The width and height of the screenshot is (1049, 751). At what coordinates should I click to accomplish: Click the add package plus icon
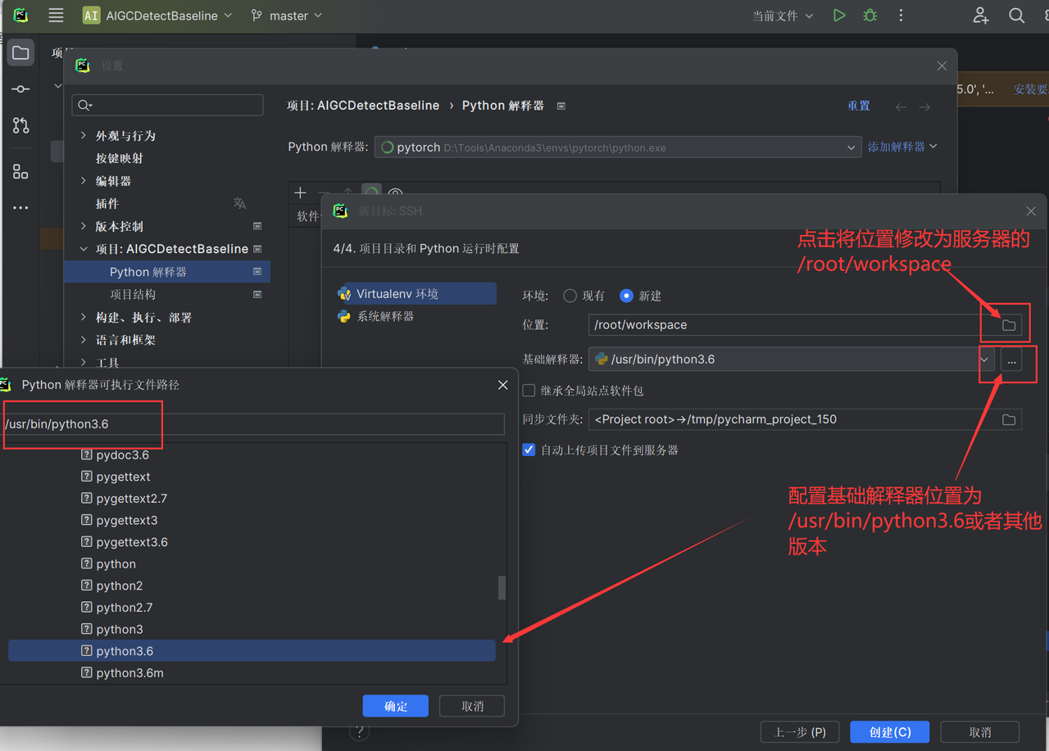[x=300, y=193]
